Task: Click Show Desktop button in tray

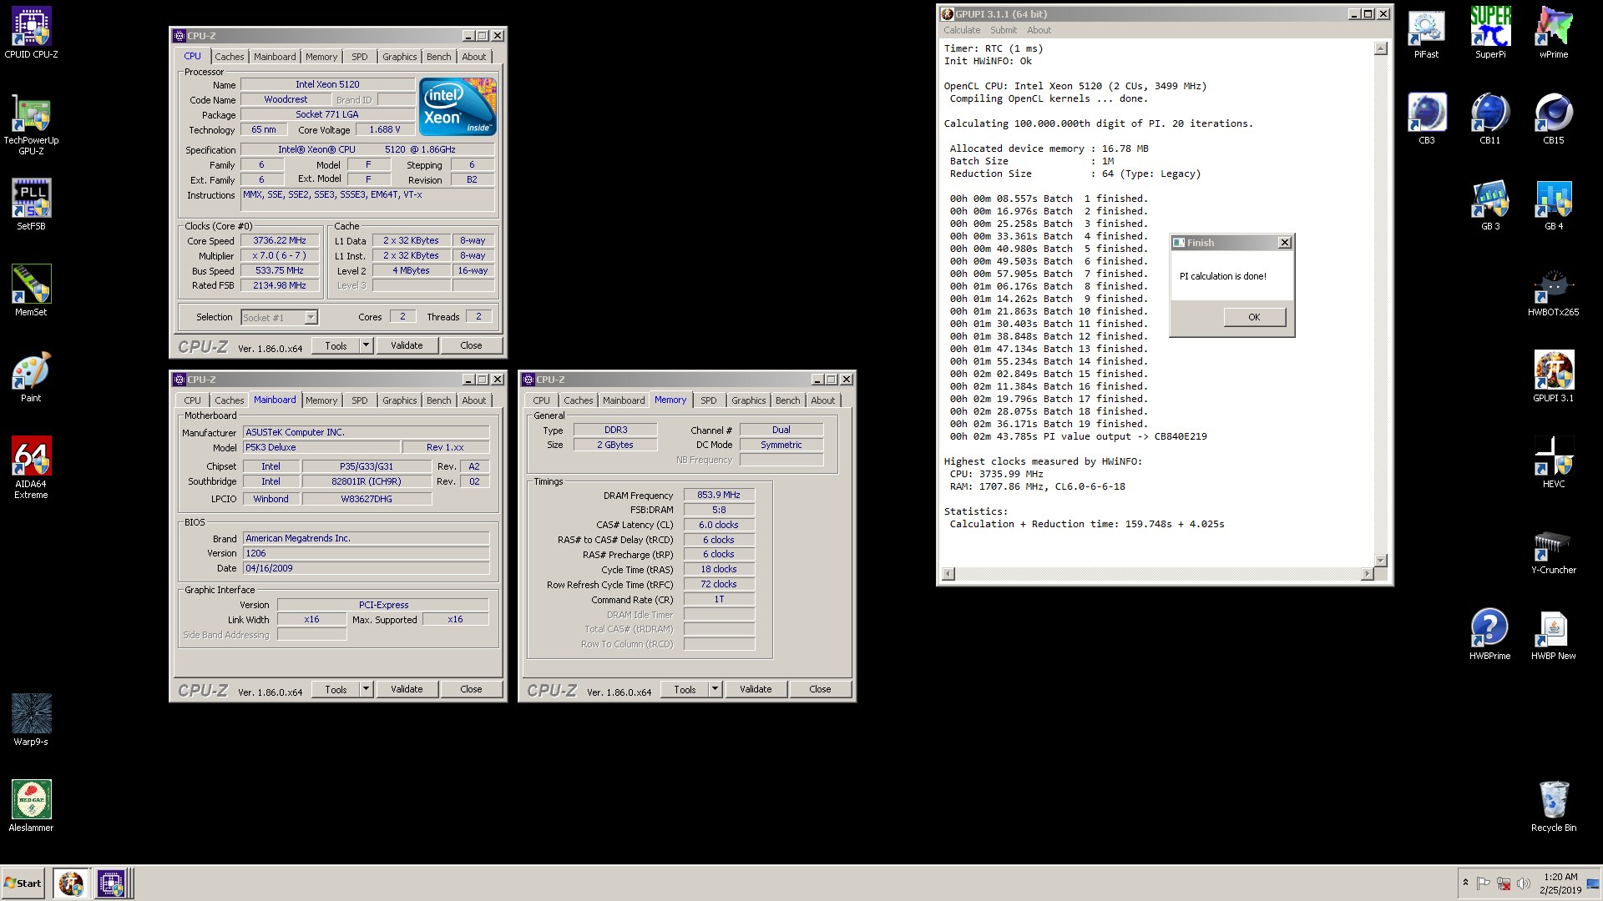Action: 1592,883
